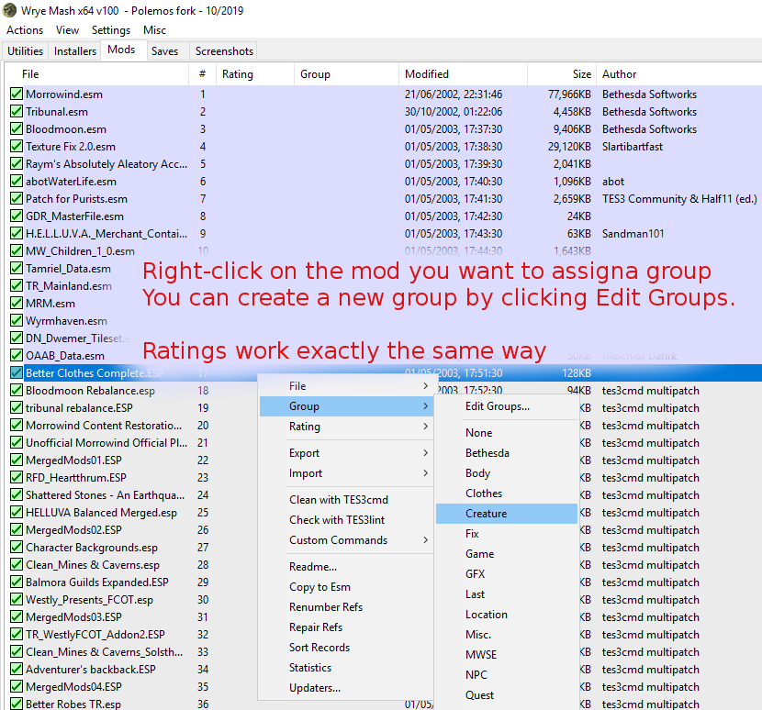Viewport: 762px width, 710px height.
Task: Open Statistics from context menu
Action: (x=346, y=667)
